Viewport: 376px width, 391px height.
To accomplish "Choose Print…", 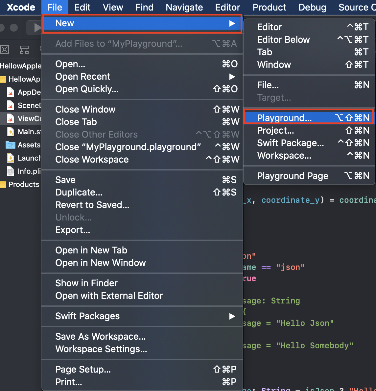I will tap(142, 382).
